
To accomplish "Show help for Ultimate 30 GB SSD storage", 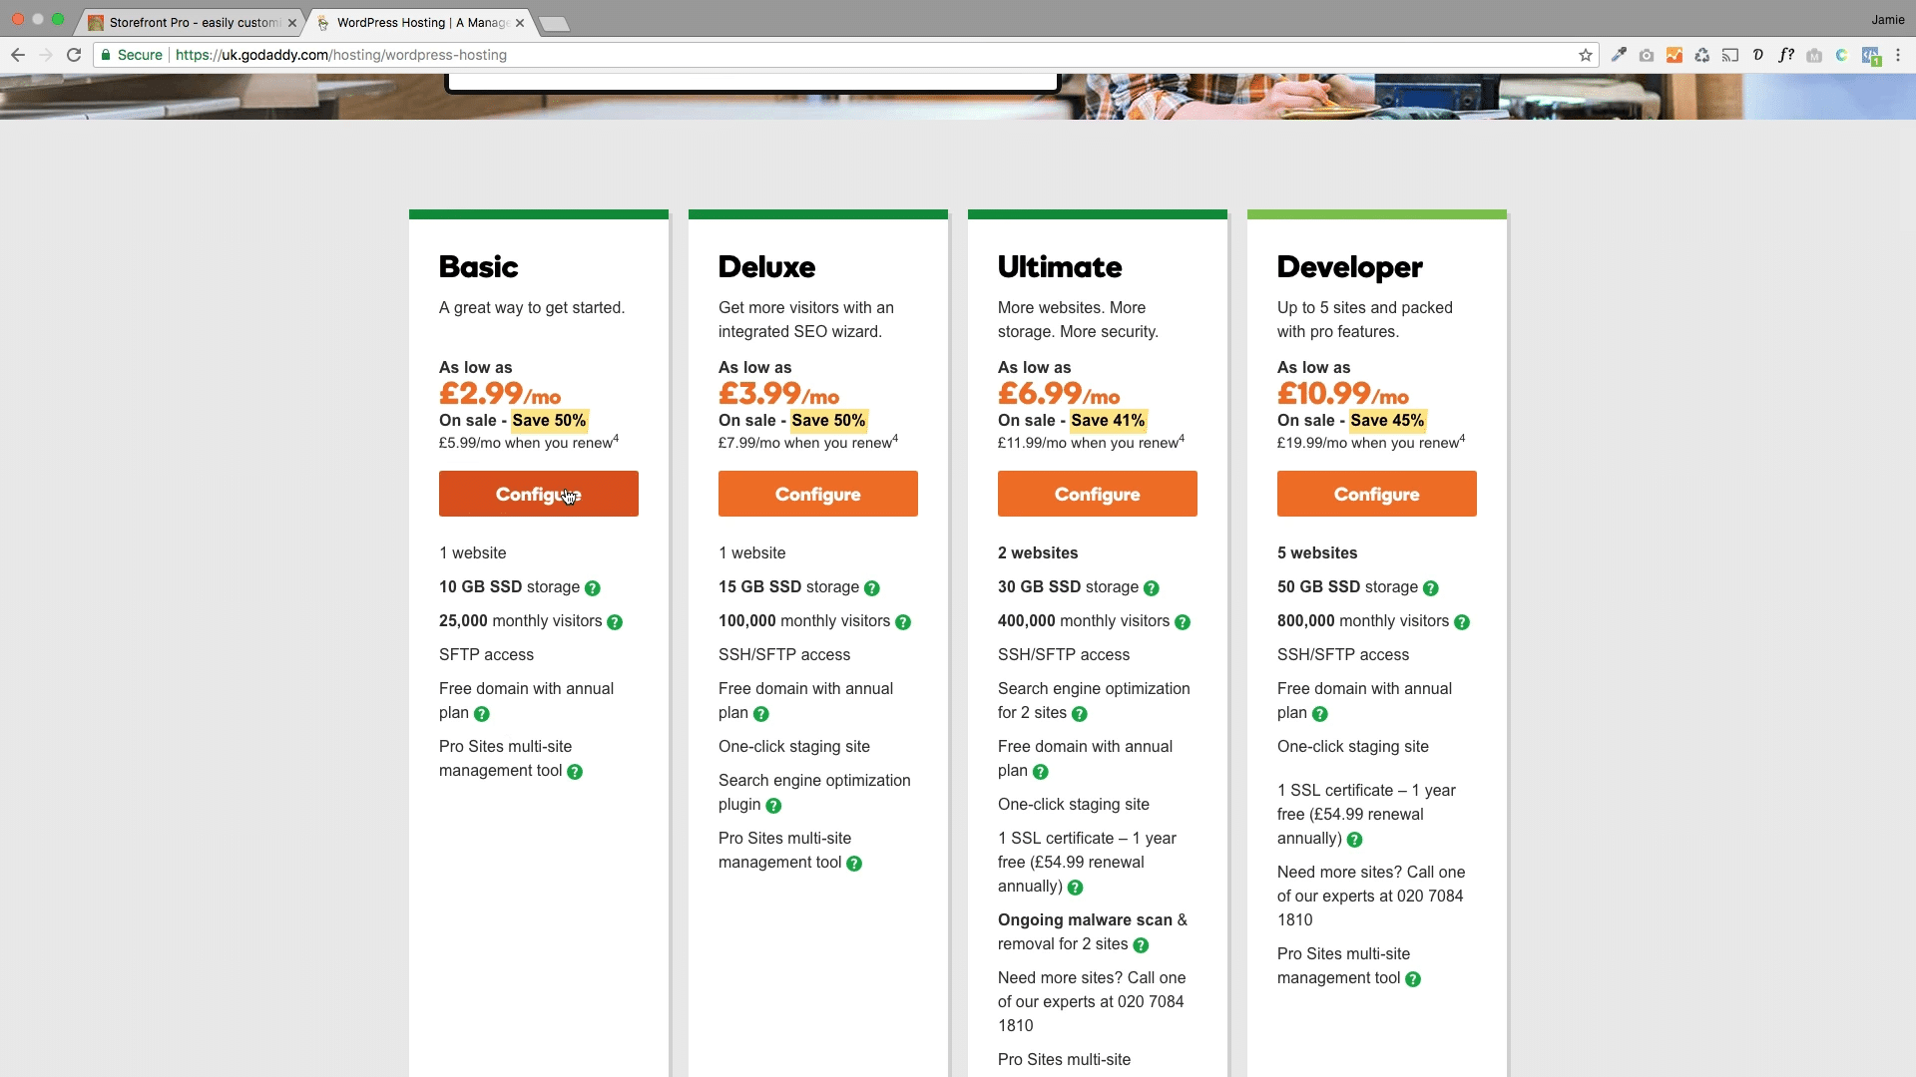I will [1152, 588].
